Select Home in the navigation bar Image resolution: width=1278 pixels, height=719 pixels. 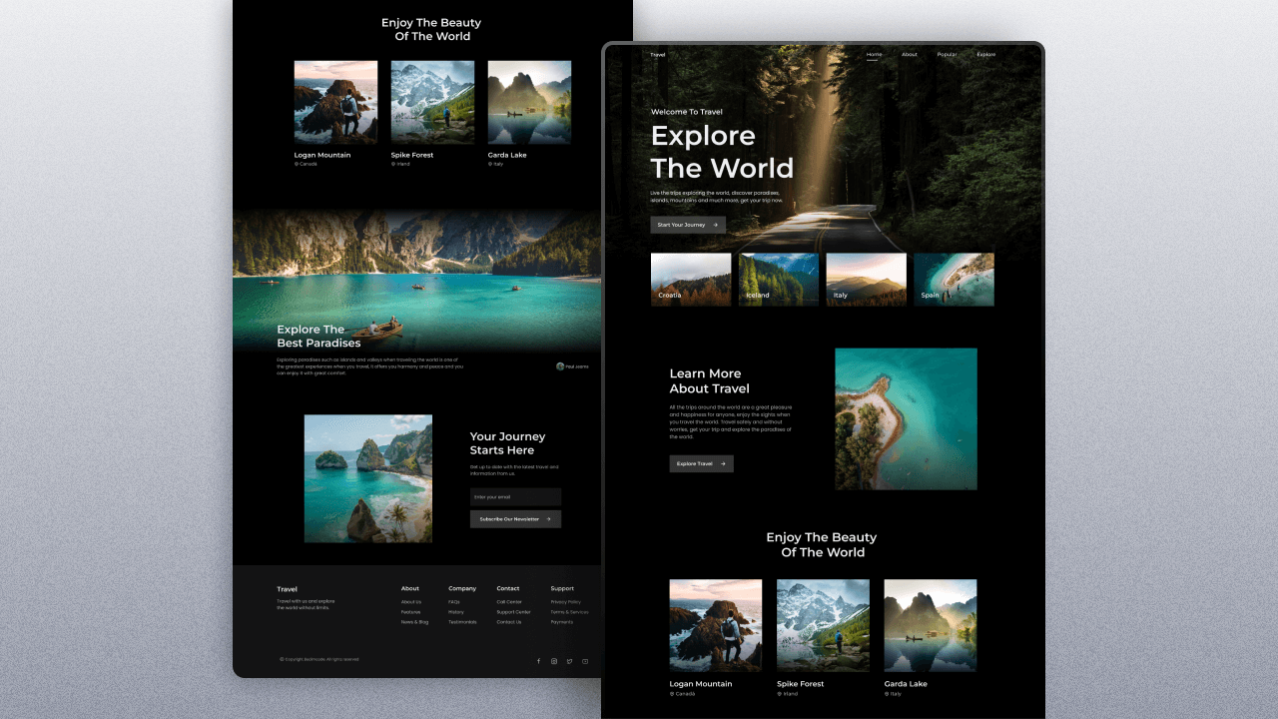pyautogui.click(x=874, y=54)
